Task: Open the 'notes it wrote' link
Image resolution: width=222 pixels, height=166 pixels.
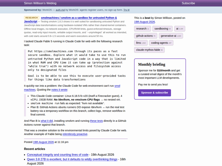Action: tap(59, 90)
